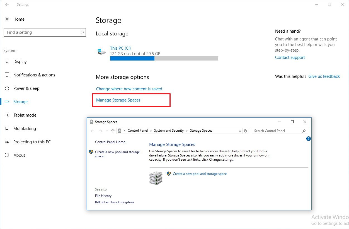This screenshot has height=229, width=349.
Task: Click the stacked drives icon in Storage Spaces
Action: pyautogui.click(x=156, y=178)
